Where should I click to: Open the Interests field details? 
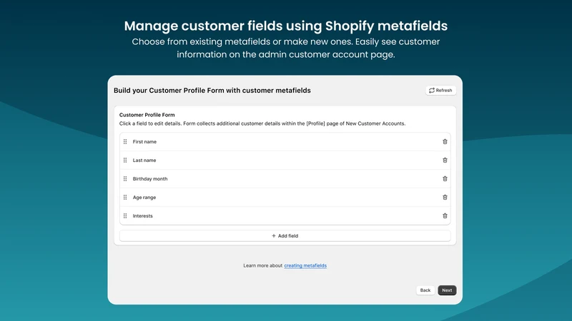tap(285, 216)
